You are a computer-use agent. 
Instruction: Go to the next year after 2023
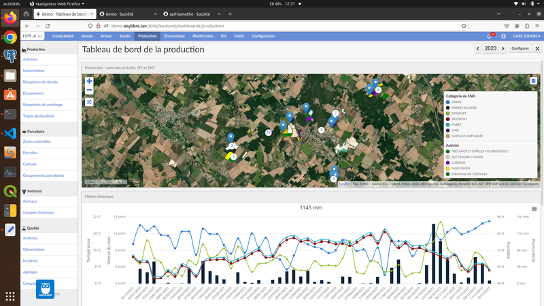(x=503, y=49)
